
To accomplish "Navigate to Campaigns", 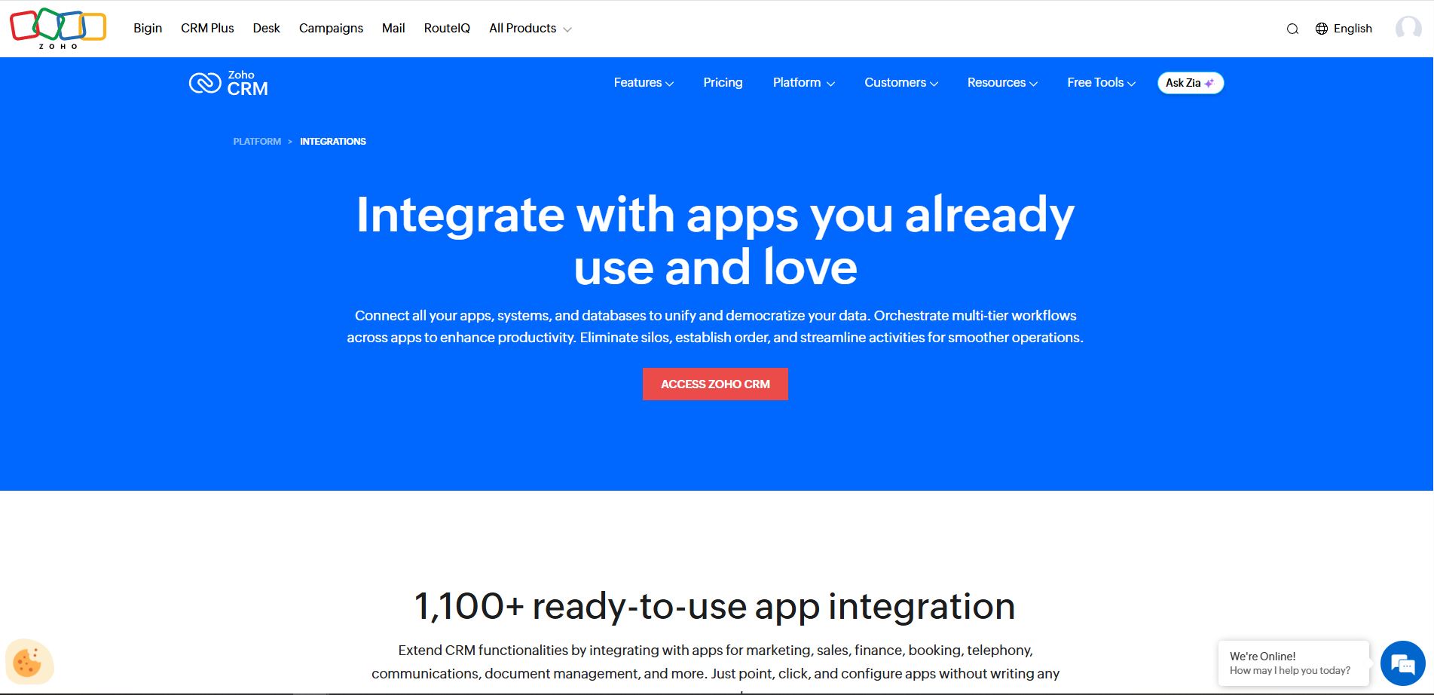I will click(331, 28).
